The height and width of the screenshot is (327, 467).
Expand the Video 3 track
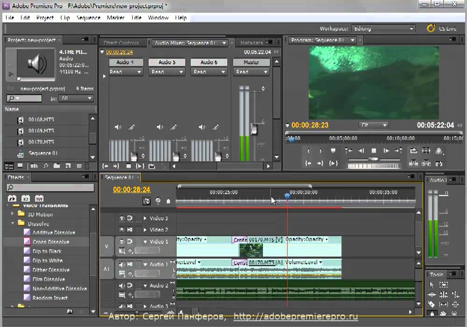click(x=145, y=218)
